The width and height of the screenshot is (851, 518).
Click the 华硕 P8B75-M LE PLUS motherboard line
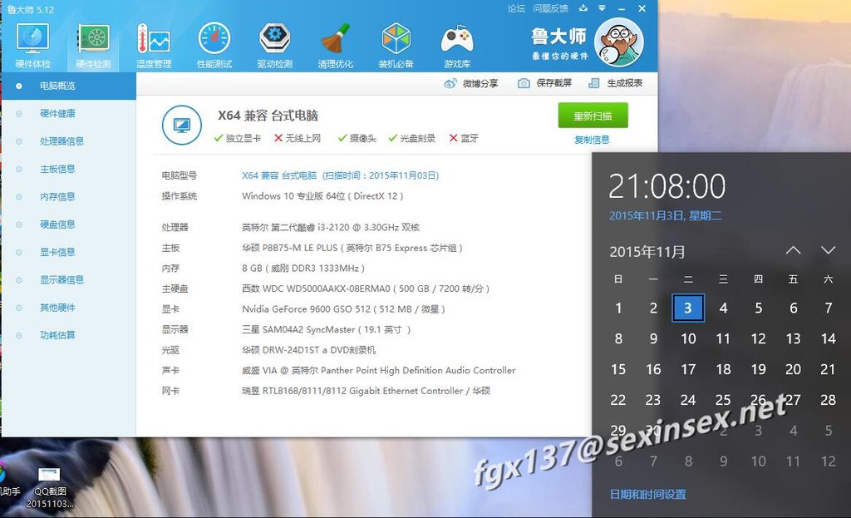click(x=352, y=248)
